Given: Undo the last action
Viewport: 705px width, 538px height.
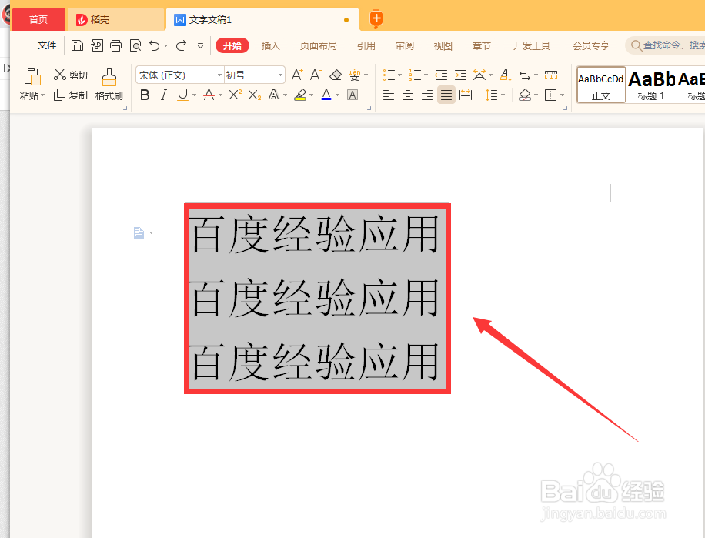Looking at the screenshot, I should click(154, 45).
